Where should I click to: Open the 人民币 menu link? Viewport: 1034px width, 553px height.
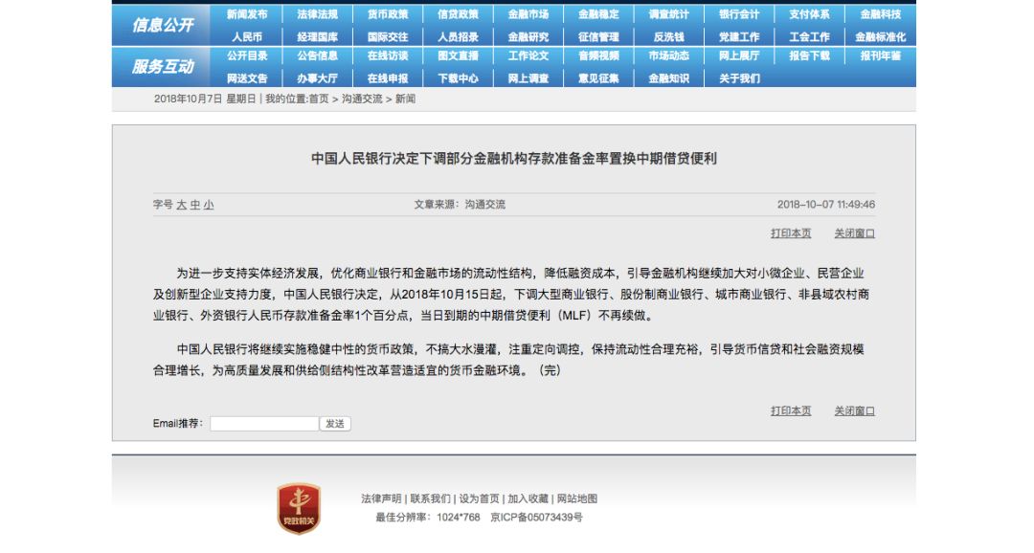tap(247, 37)
